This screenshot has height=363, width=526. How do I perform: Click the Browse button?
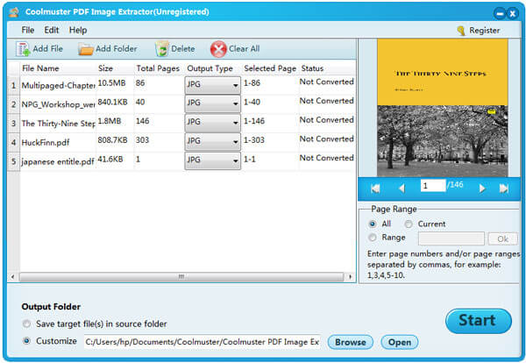350,342
